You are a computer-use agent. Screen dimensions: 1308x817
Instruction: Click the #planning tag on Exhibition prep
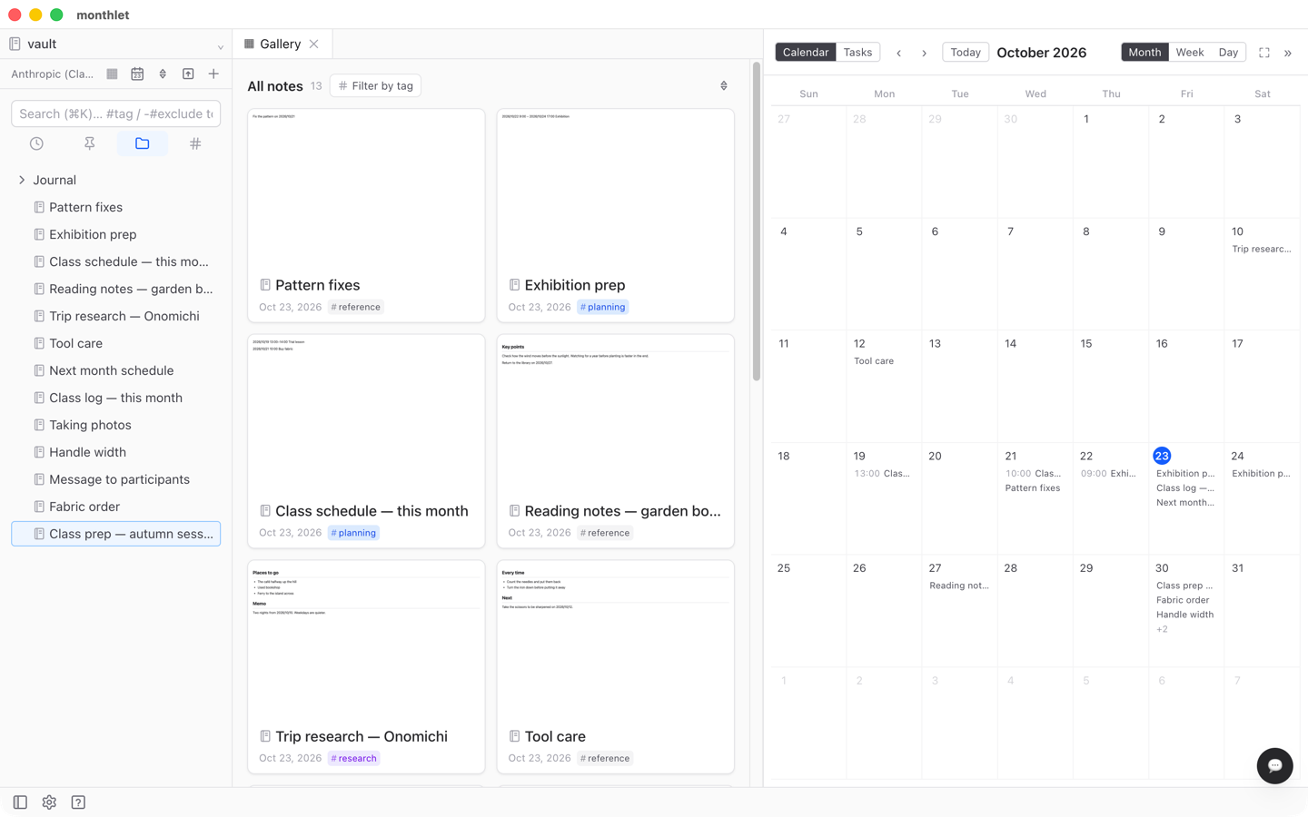[x=603, y=307]
